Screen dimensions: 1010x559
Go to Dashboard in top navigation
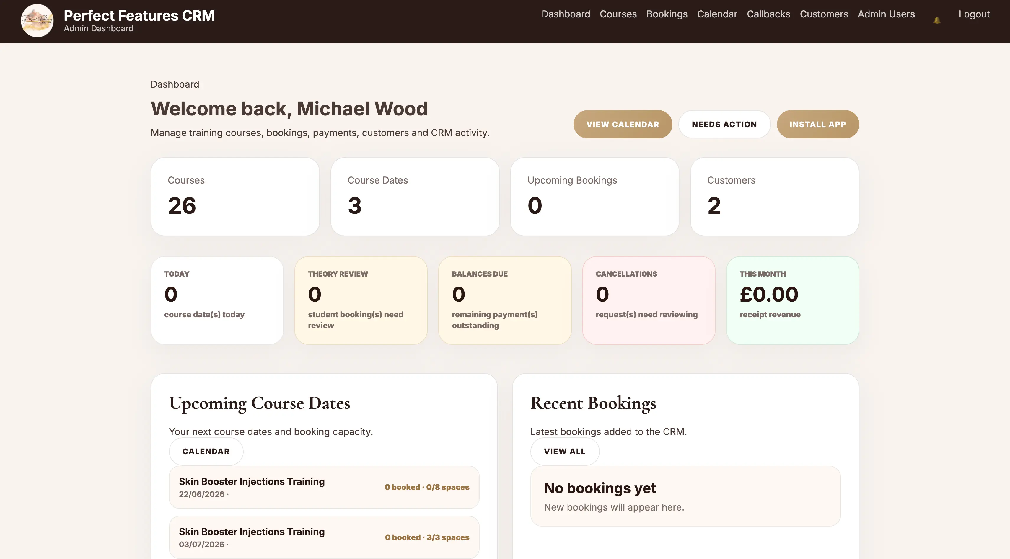click(x=565, y=14)
